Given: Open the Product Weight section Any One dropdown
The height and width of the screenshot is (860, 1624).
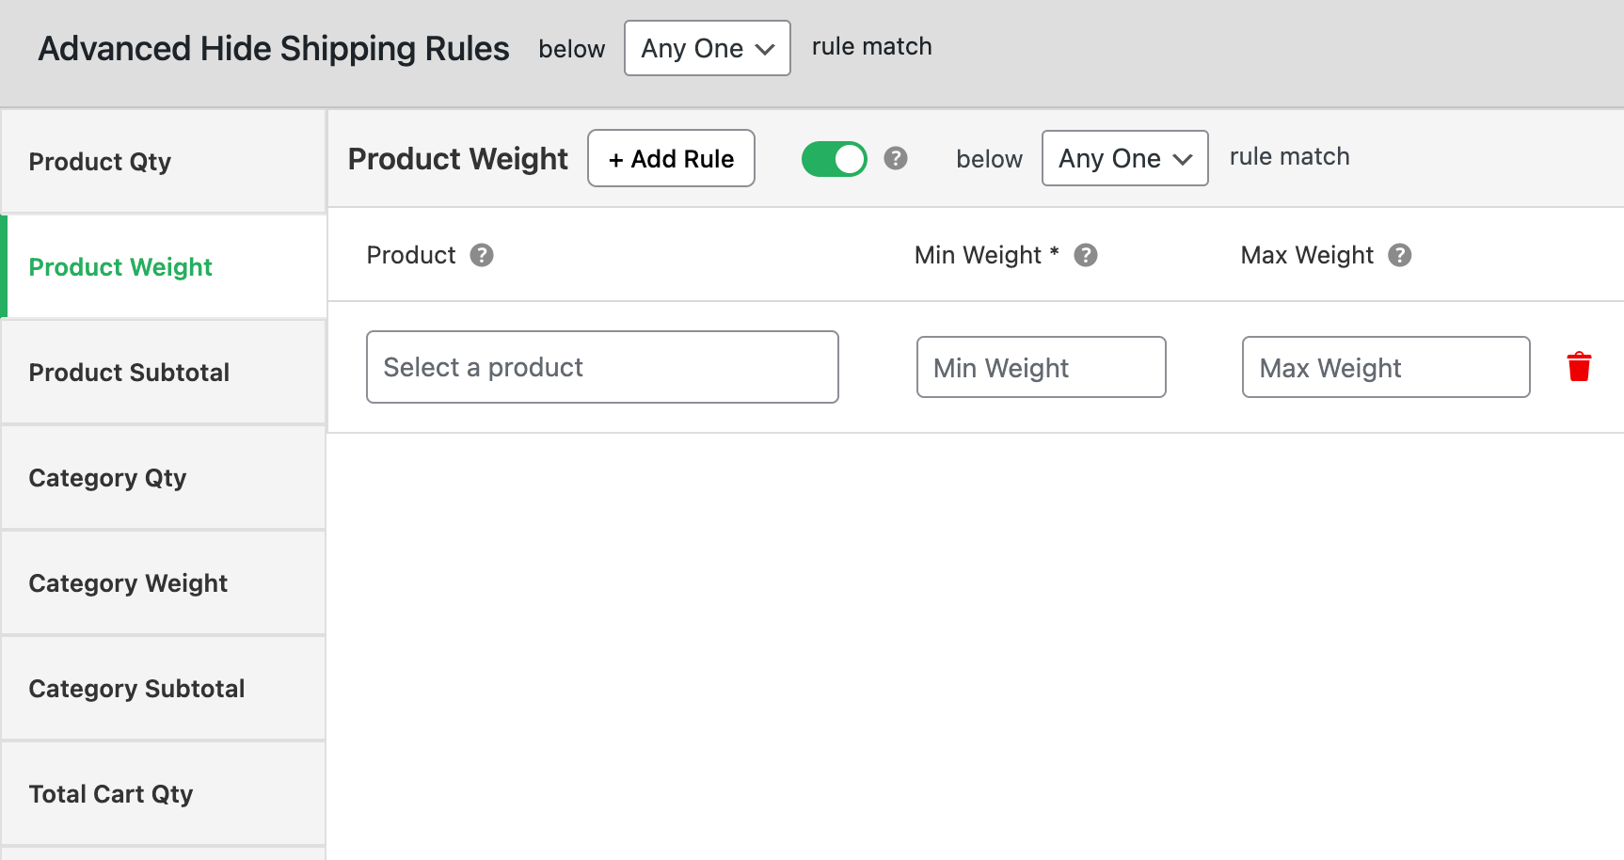Looking at the screenshot, I should click(x=1124, y=158).
